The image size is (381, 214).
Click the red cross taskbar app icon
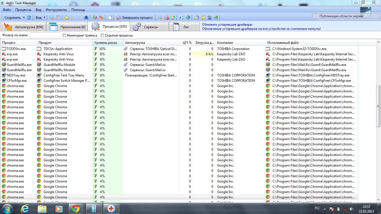pyautogui.click(x=111, y=208)
